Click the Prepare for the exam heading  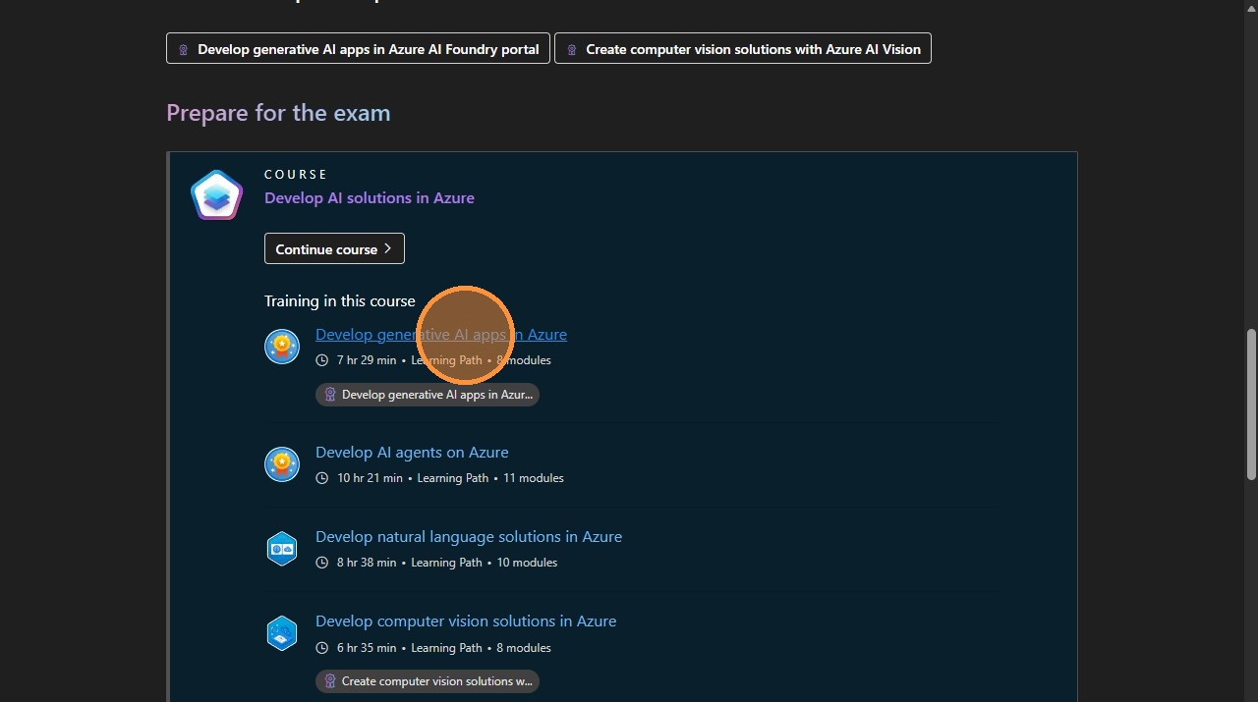(278, 113)
